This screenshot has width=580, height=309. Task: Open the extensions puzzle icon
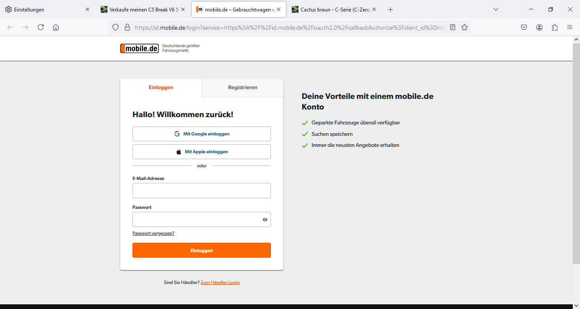pos(555,27)
